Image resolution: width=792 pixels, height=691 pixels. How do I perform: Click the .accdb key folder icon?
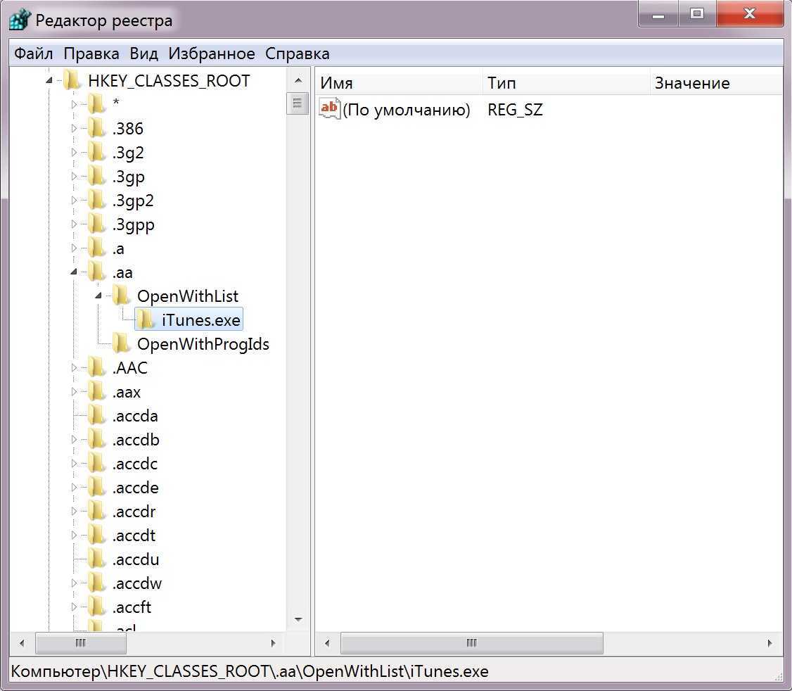pos(98,440)
